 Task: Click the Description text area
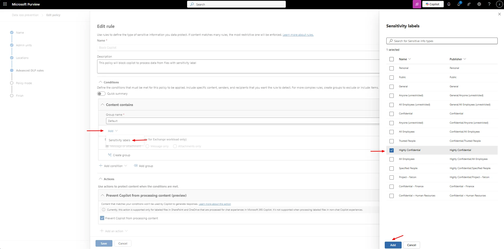pos(238,66)
